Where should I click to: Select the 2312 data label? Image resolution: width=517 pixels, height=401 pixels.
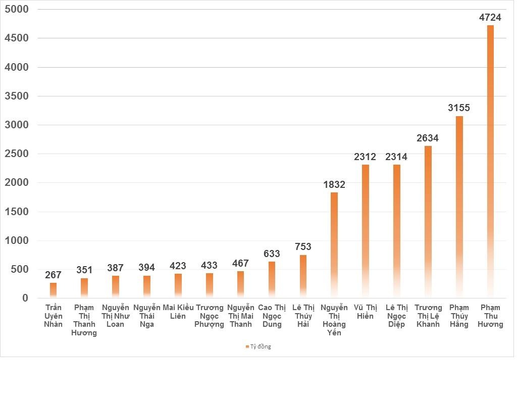tap(365, 157)
